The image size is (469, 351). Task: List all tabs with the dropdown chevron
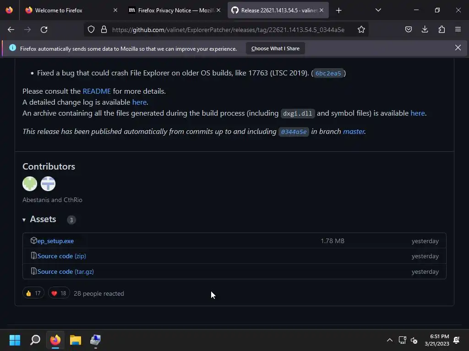[378, 11]
